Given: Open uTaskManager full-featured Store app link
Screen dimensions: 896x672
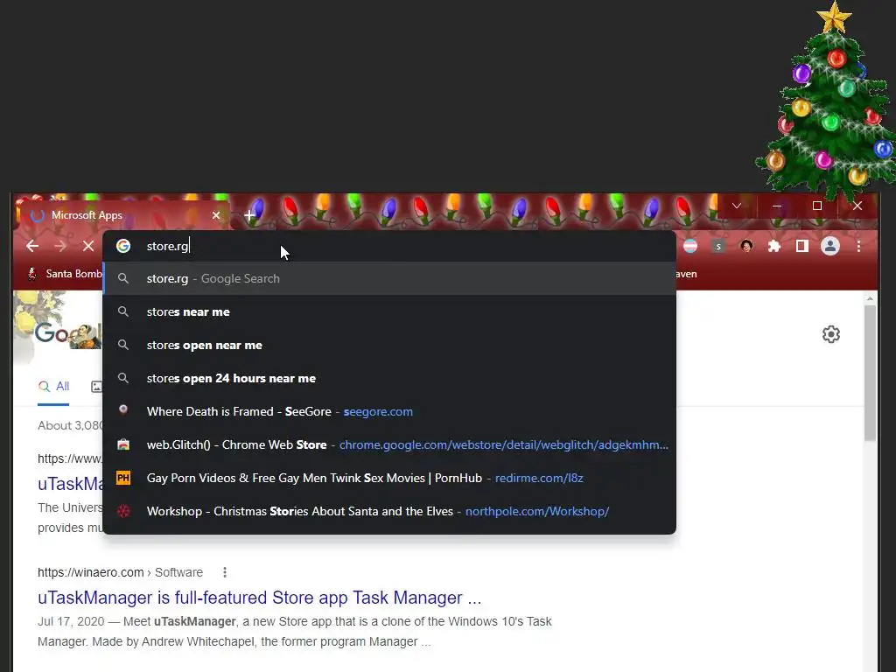Looking at the screenshot, I should 259,598.
